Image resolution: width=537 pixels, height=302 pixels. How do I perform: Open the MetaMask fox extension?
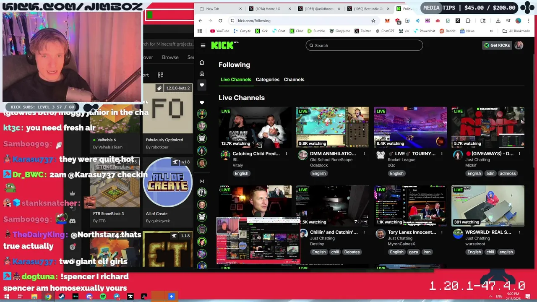point(387,21)
